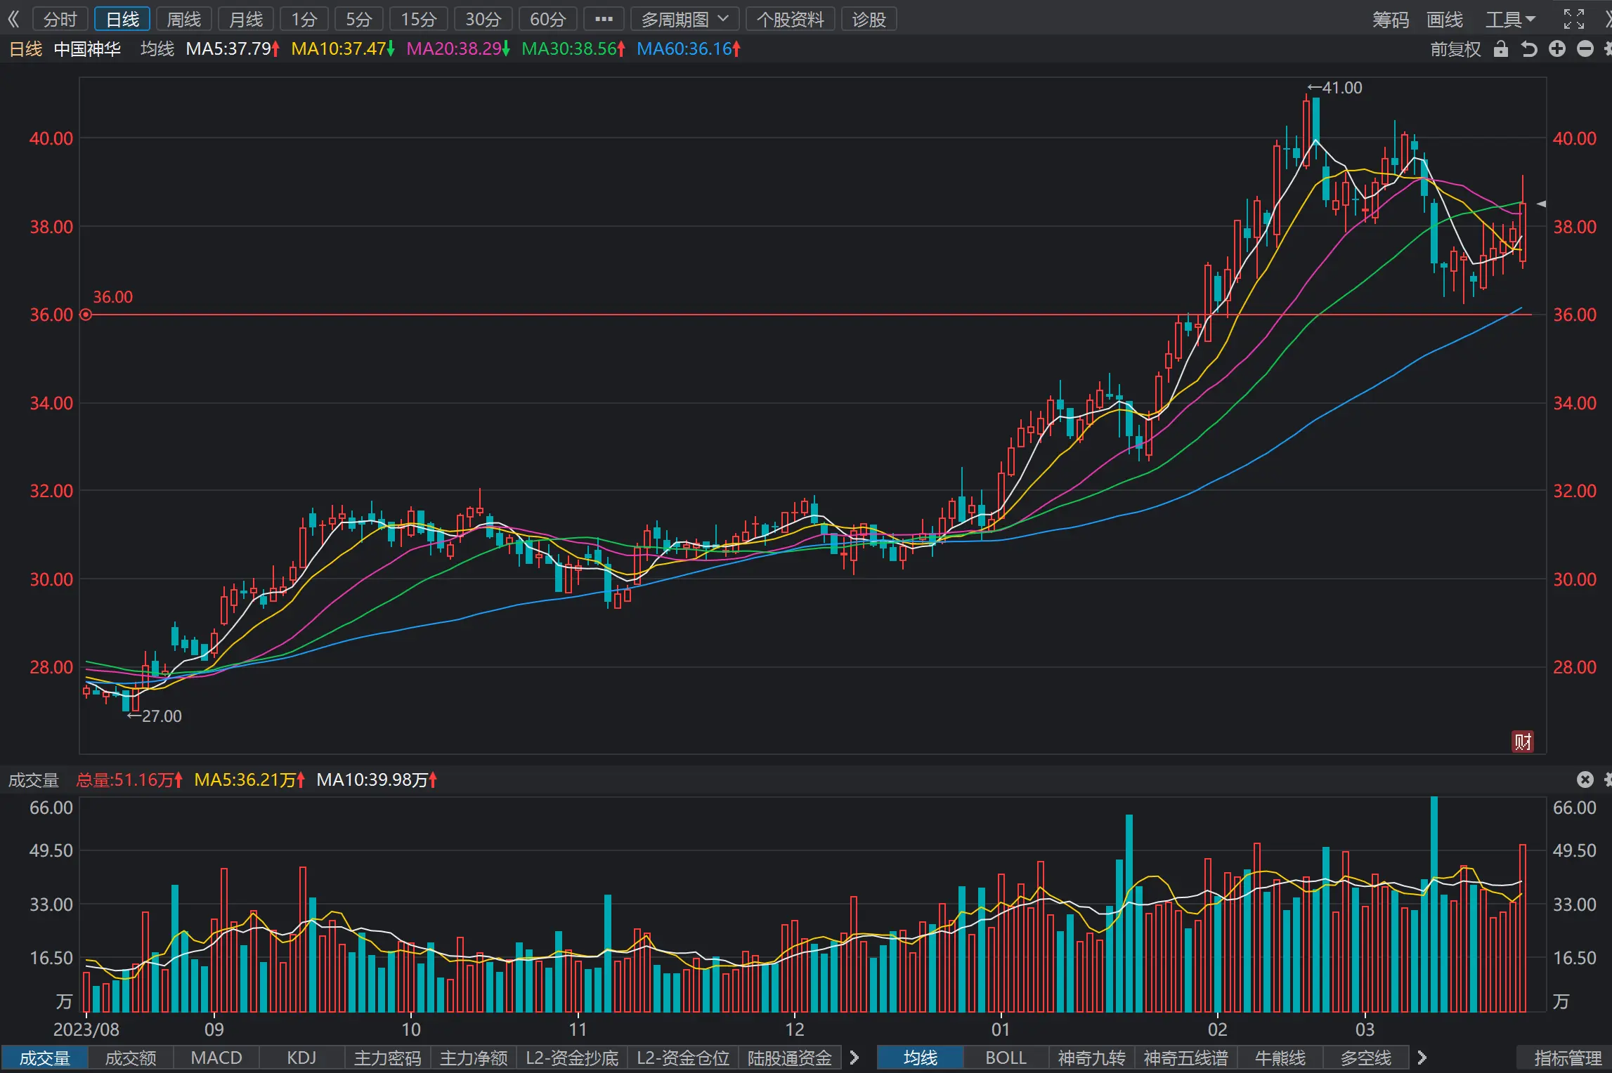Toggle the 前复权 price adjustment mode

[1455, 49]
